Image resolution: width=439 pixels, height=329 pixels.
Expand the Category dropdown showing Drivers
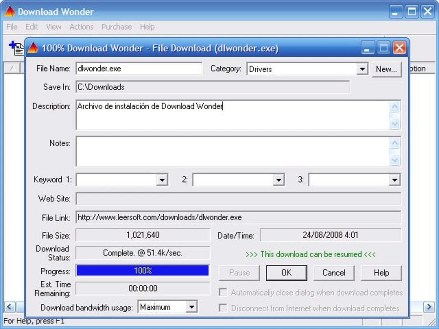(x=362, y=69)
